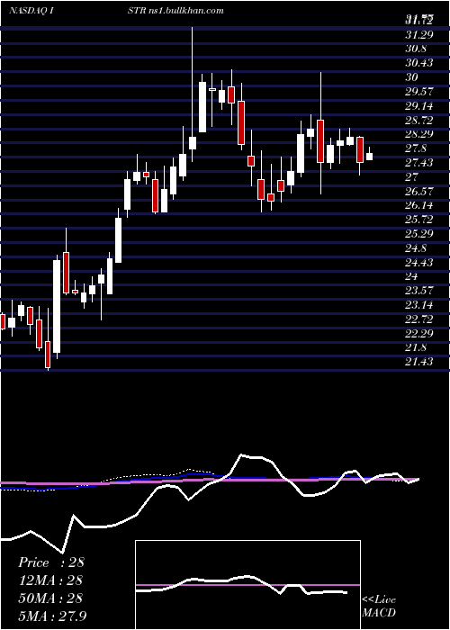This screenshot has height=630, width=450.
Task: Click the 27.43 price axis label
Action: coord(419,162)
